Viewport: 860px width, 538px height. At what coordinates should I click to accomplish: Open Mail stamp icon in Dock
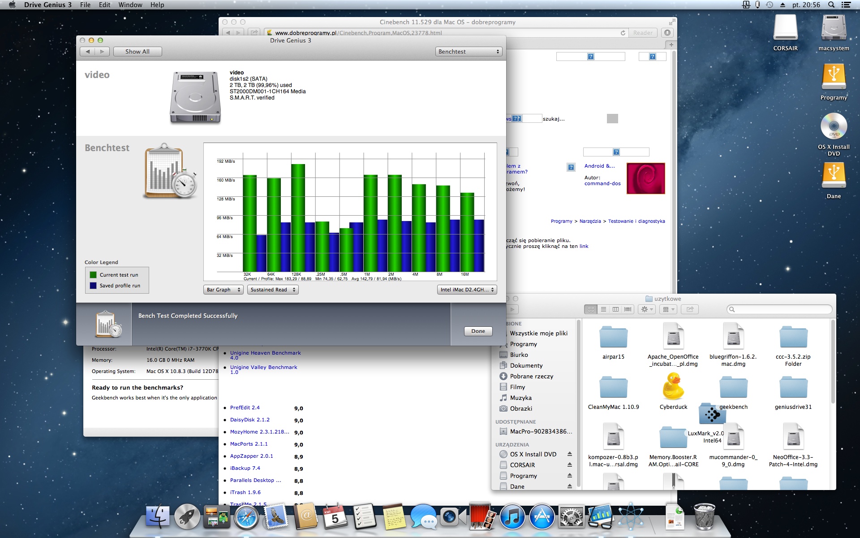[276, 517]
